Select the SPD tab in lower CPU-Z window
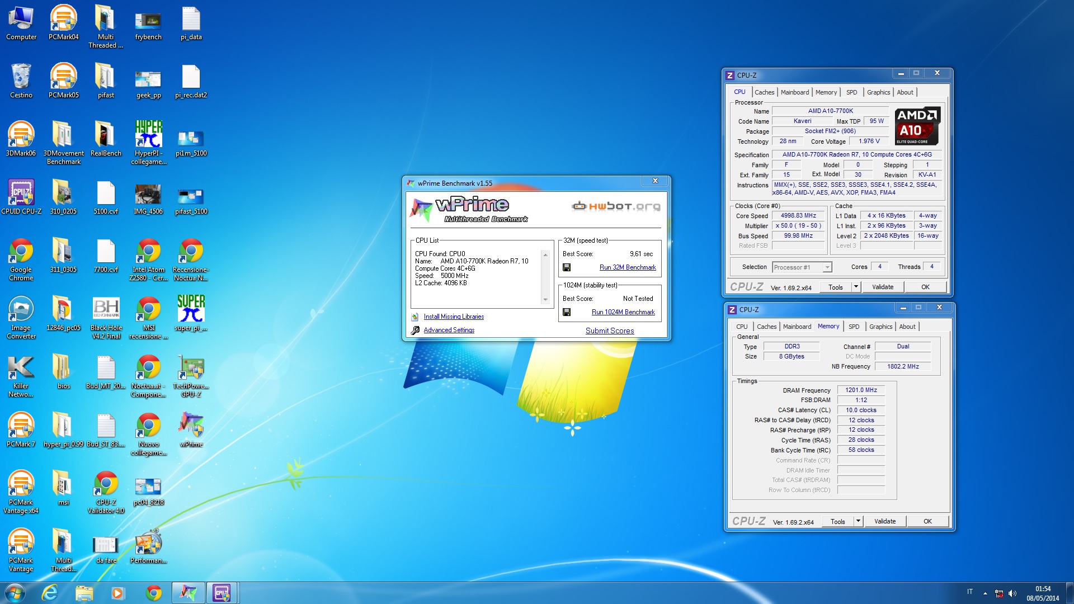This screenshot has width=1074, height=604. (854, 327)
